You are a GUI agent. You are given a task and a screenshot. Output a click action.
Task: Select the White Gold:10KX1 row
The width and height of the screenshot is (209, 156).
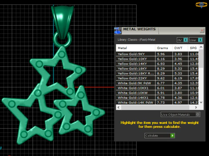click(x=157, y=88)
